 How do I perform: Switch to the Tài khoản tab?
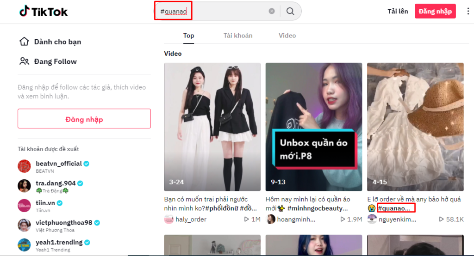(x=238, y=36)
